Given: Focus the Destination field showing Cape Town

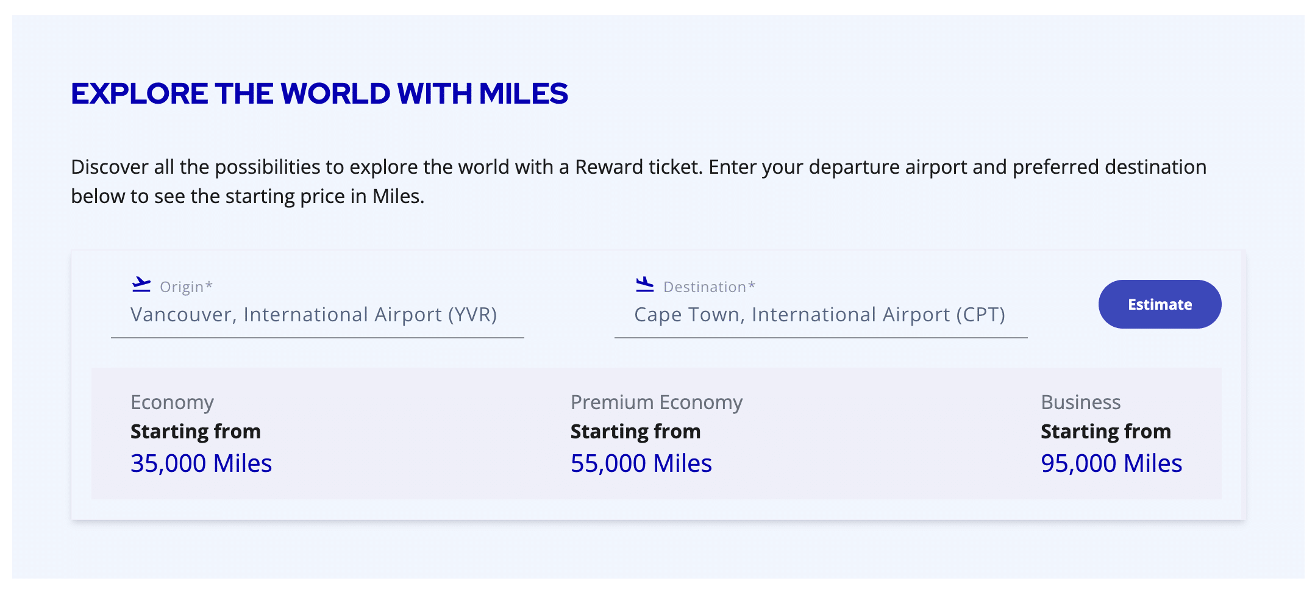Looking at the screenshot, I should coord(819,315).
